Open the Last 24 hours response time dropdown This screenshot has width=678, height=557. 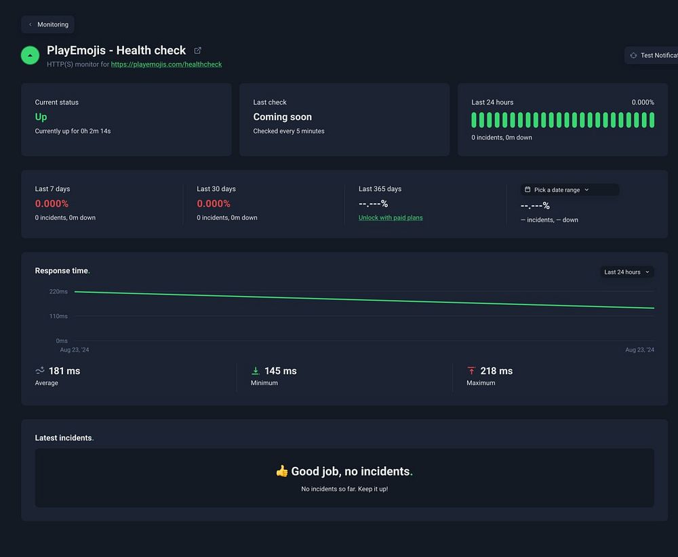(x=626, y=272)
